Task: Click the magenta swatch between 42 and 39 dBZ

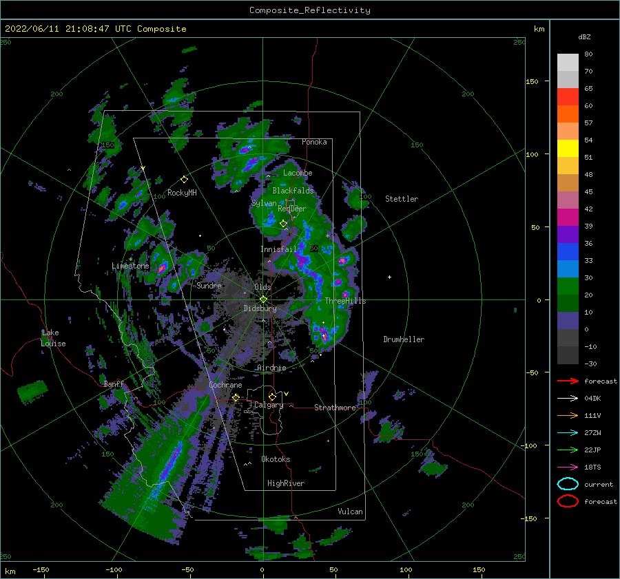Action: tap(568, 218)
